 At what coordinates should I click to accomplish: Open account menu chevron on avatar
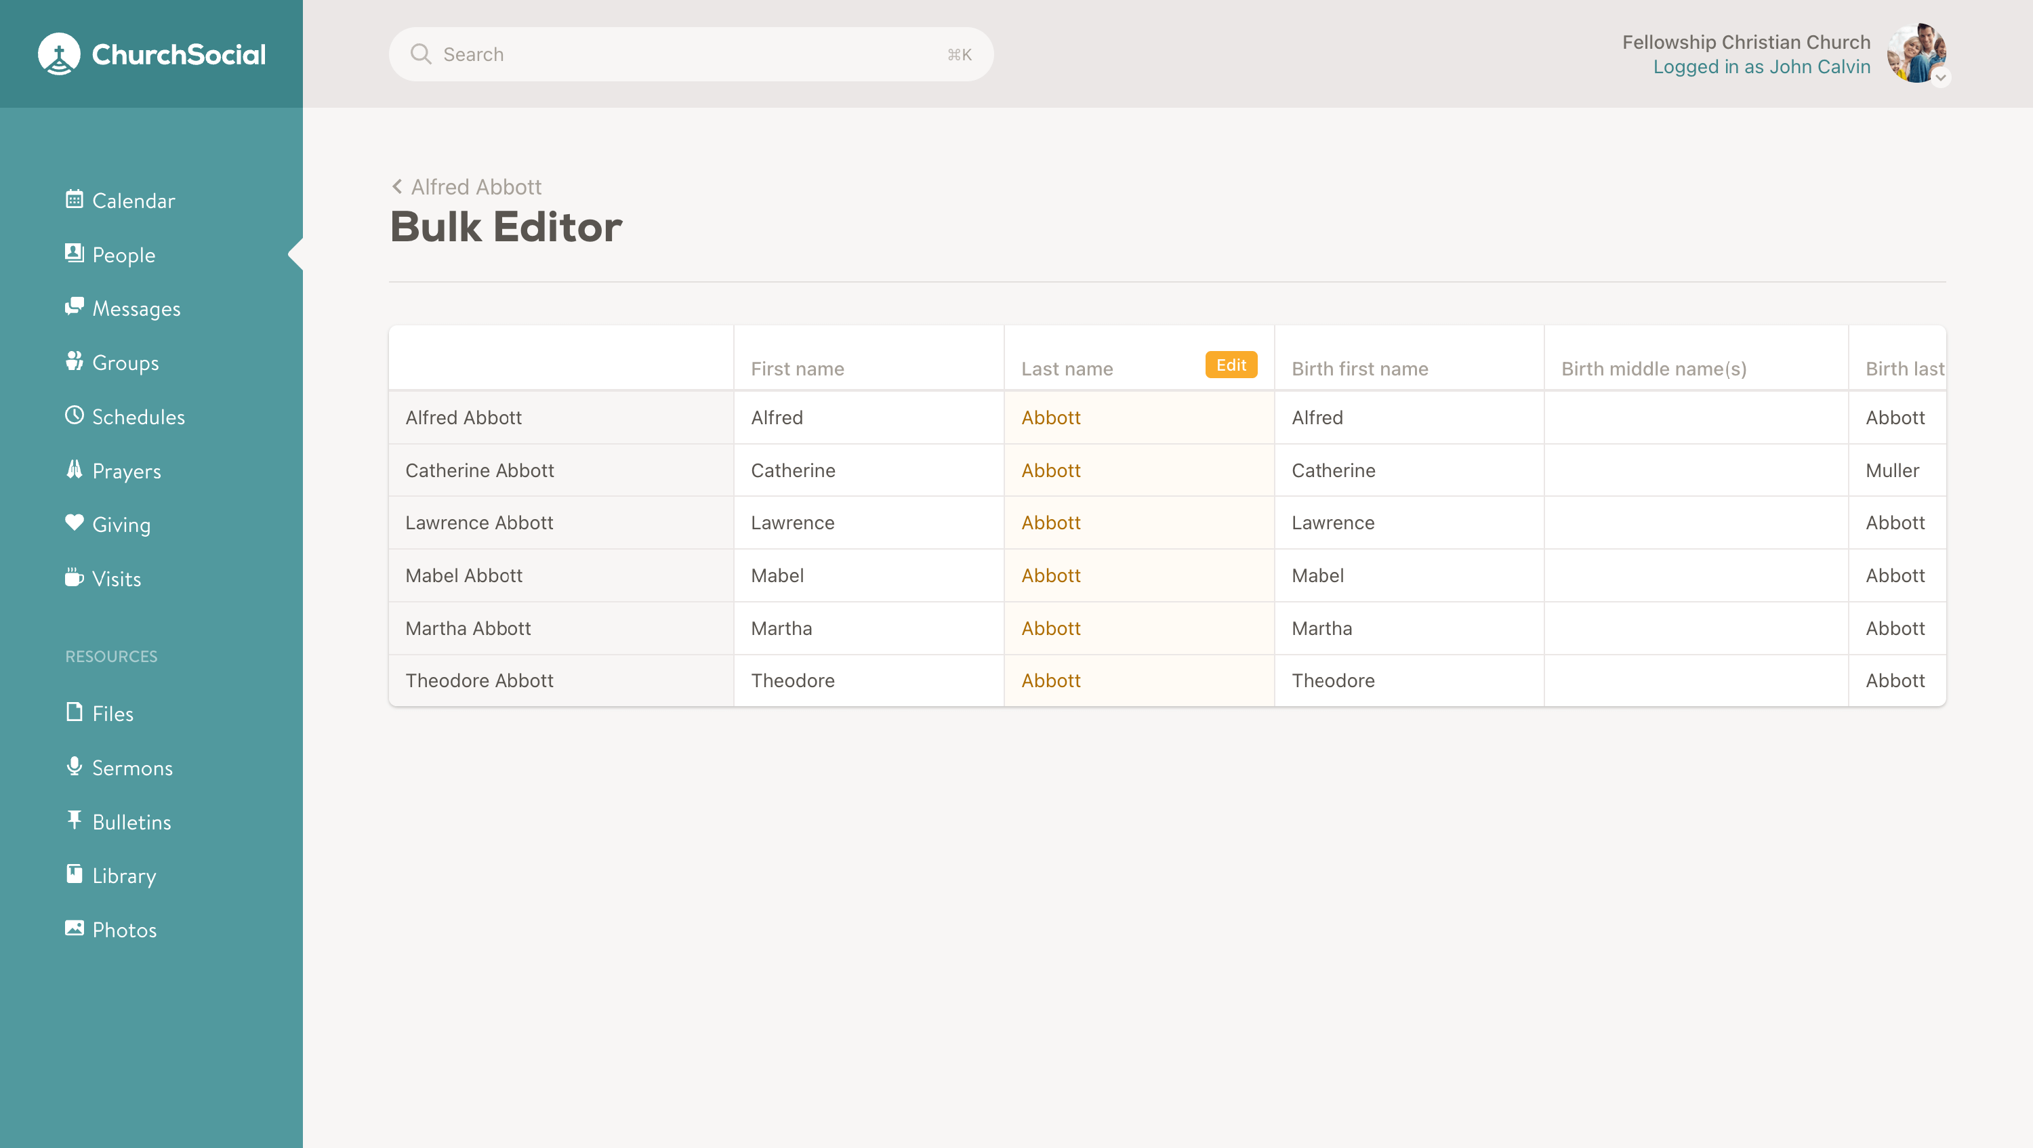[x=1940, y=77]
